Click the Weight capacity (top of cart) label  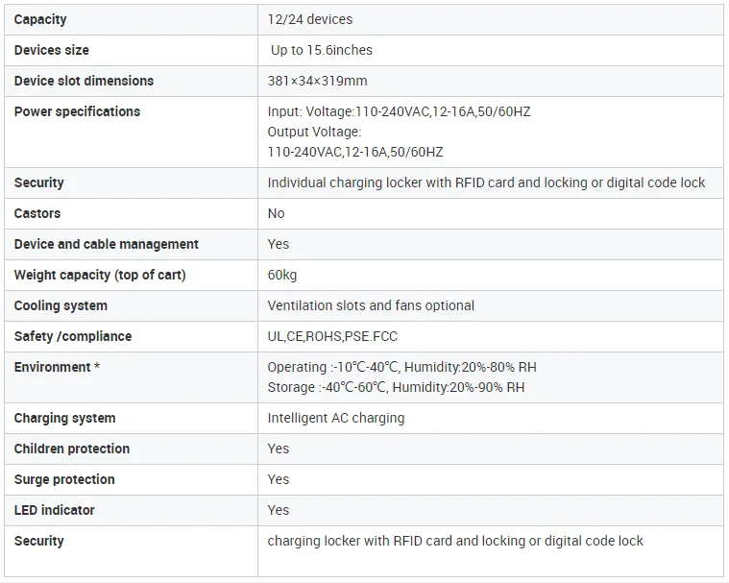(100, 275)
